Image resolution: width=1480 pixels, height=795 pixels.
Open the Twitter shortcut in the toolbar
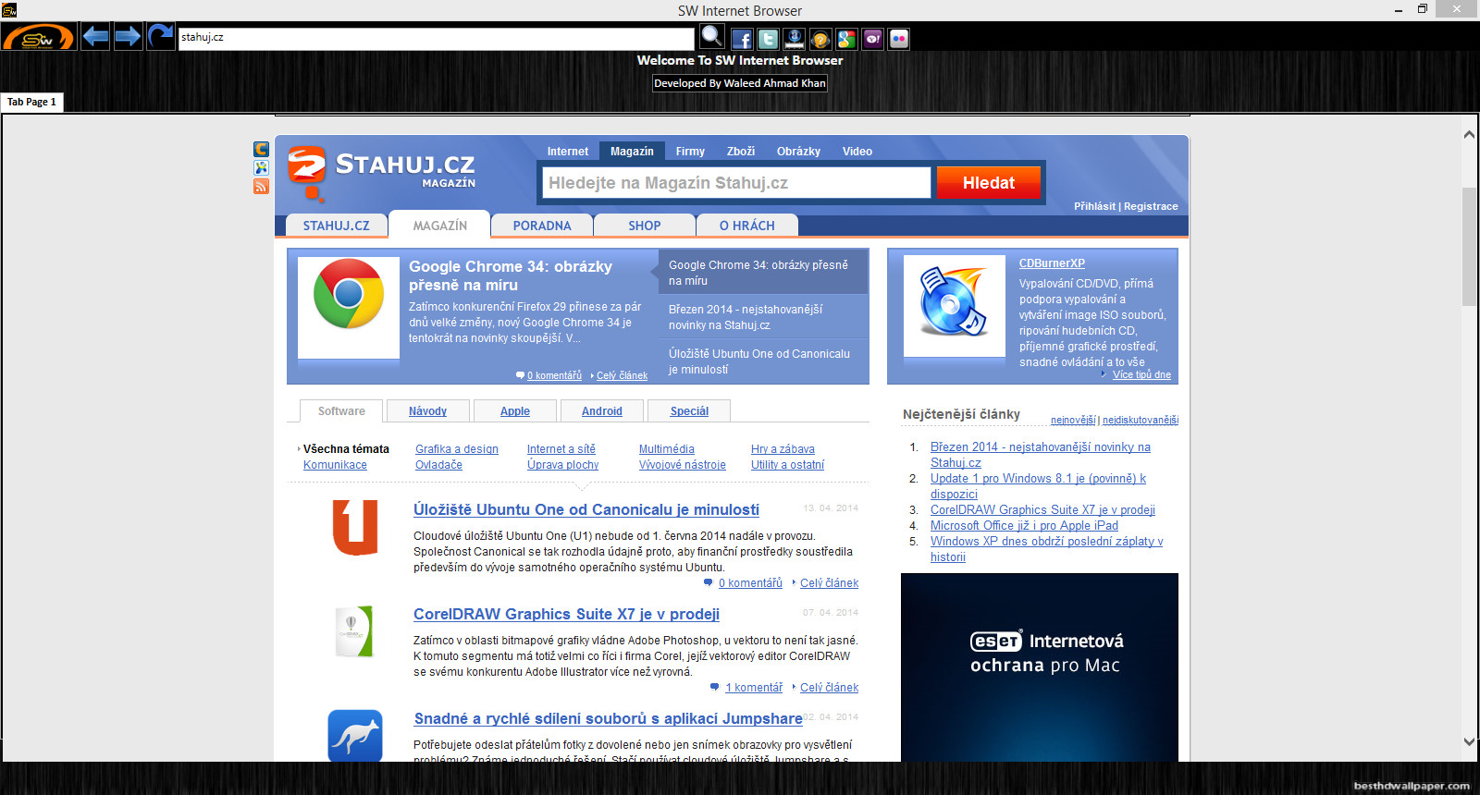click(768, 39)
